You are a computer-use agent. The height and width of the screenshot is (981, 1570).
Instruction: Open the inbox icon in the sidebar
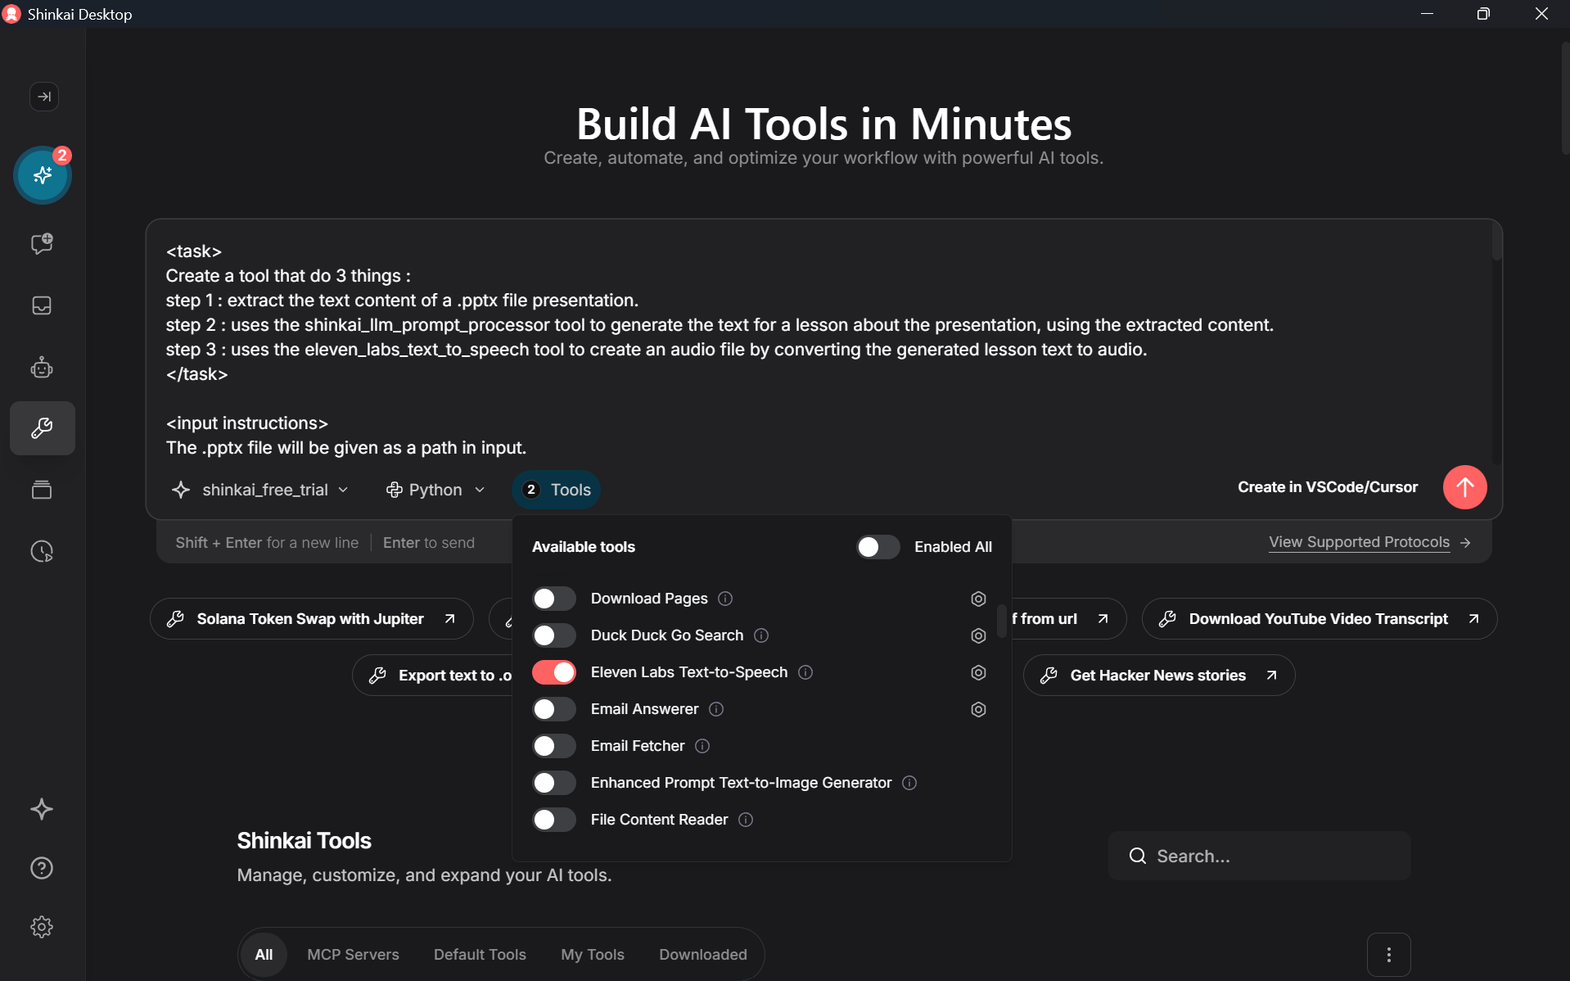point(41,305)
